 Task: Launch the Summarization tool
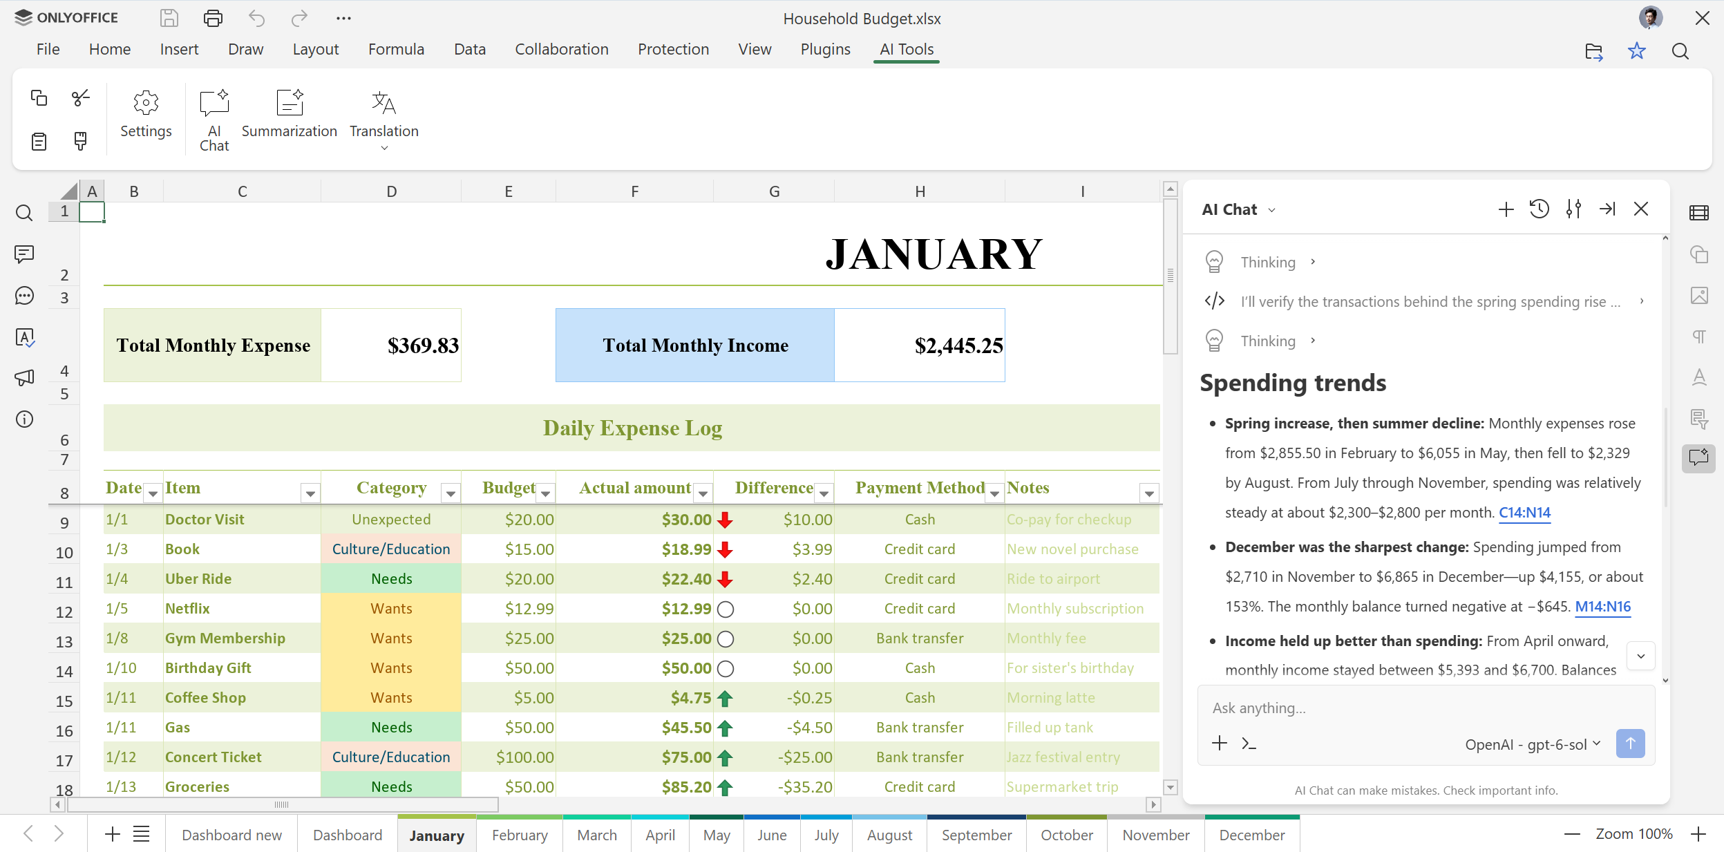pyautogui.click(x=290, y=114)
